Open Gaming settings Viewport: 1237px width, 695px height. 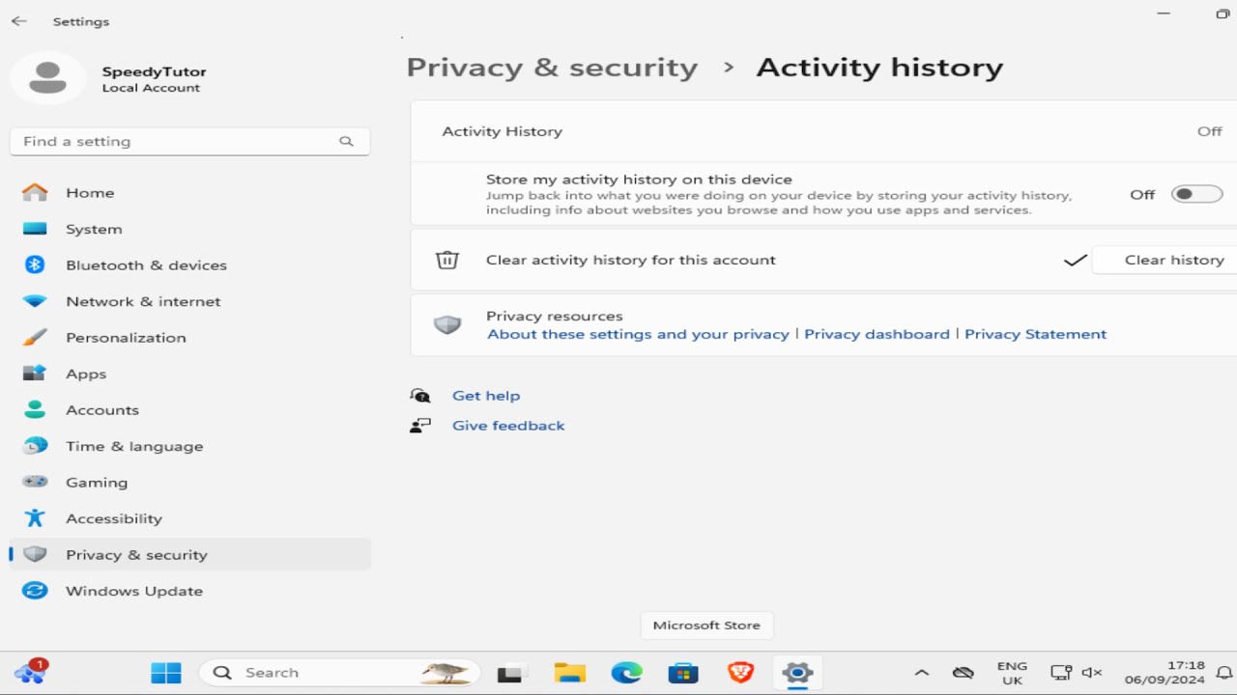pyautogui.click(x=190, y=482)
